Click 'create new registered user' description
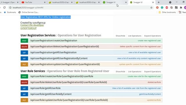 (149, 41)
